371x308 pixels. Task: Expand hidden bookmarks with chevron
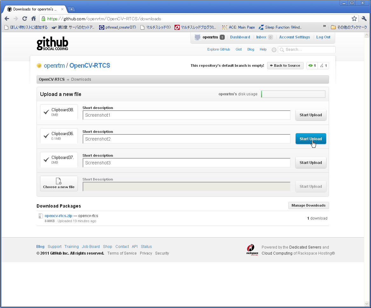coord(324,26)
